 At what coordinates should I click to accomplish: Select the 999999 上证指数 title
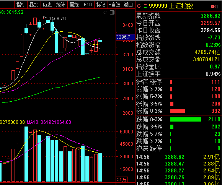click(171, 6)
